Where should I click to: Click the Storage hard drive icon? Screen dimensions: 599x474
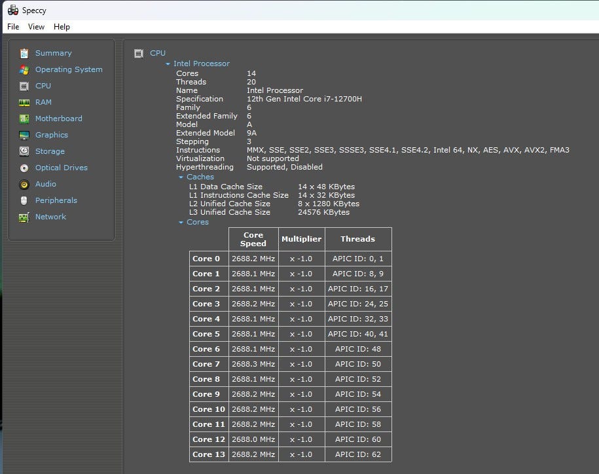pyautogui.click(x=24, y=151)
